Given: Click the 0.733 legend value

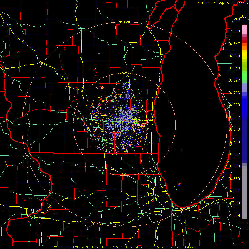Looking at the screenshot, I should pos(234,93).
